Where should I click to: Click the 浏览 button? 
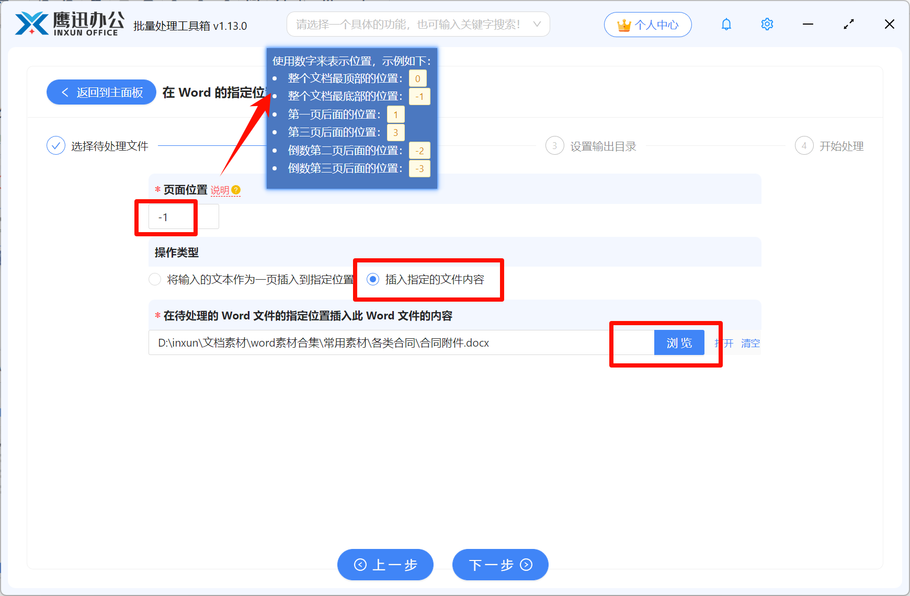click(x=679, y=342)
